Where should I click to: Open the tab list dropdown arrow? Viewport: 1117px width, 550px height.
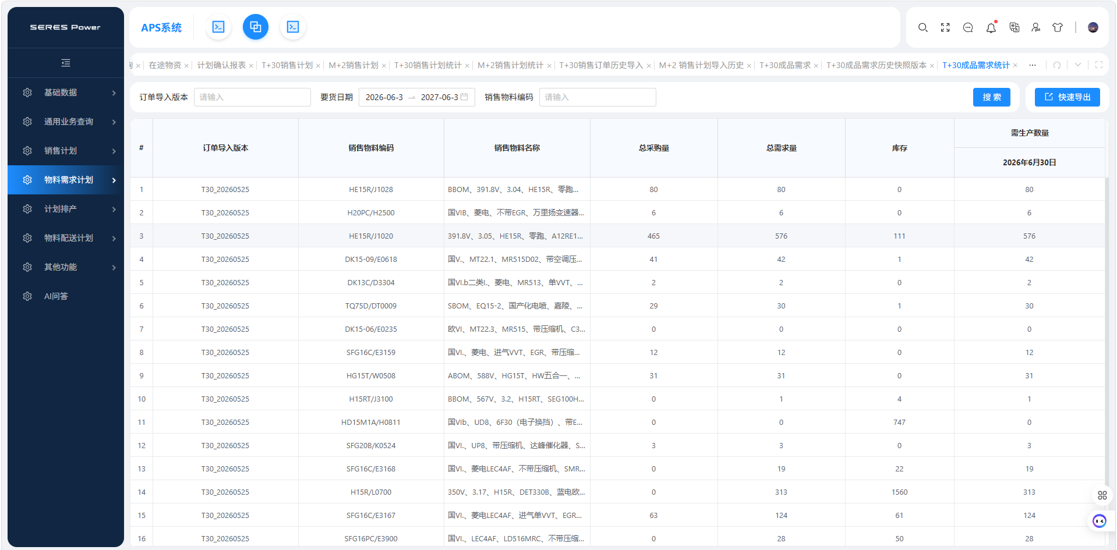[1078, 65]
